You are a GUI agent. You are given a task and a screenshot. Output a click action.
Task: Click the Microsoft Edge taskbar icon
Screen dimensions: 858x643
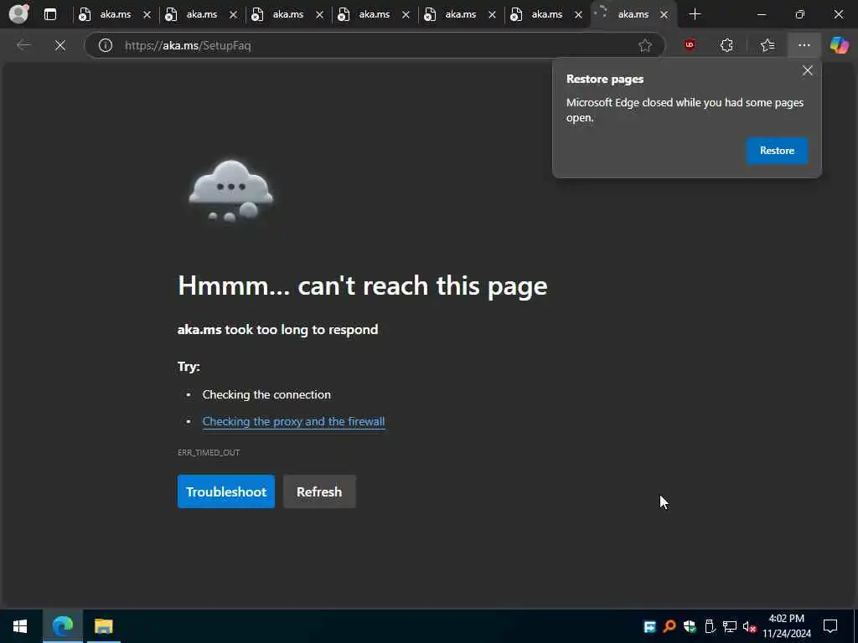coord(62,626)
